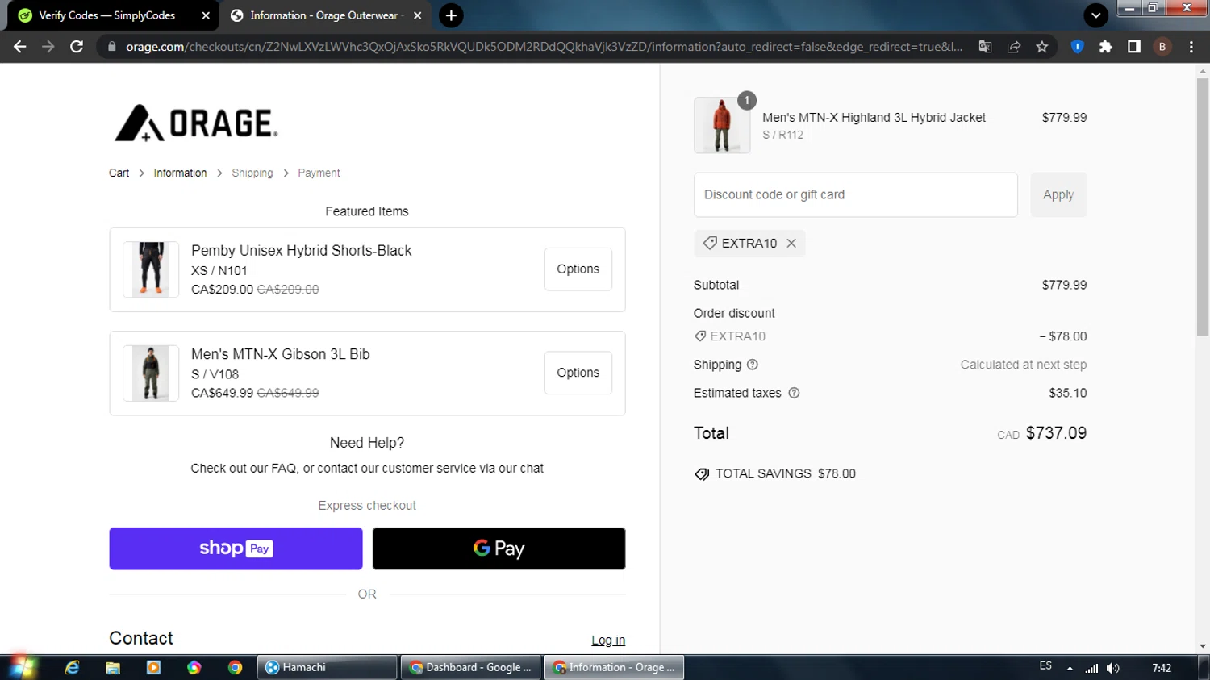Click Gibson 3L Bib thumbnail
Screen dimensions: 1210x680
(x=151, y=373)
